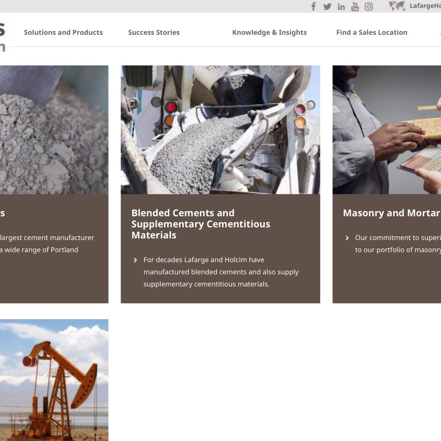Image resolution: width=441 pixels, height=441 pixels.
Task: Open the world map global sites icon
Action: [x=397, y=6]
